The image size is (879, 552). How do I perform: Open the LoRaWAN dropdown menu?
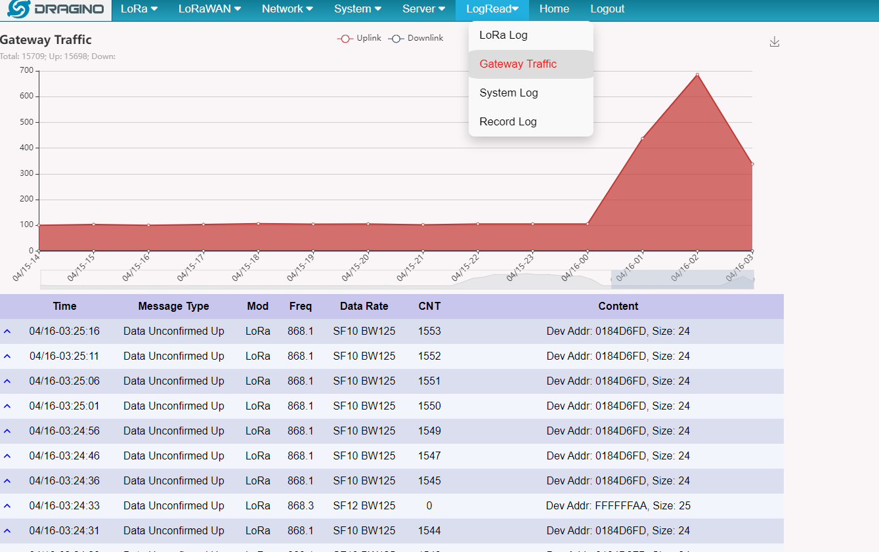[x=209, y=9]
